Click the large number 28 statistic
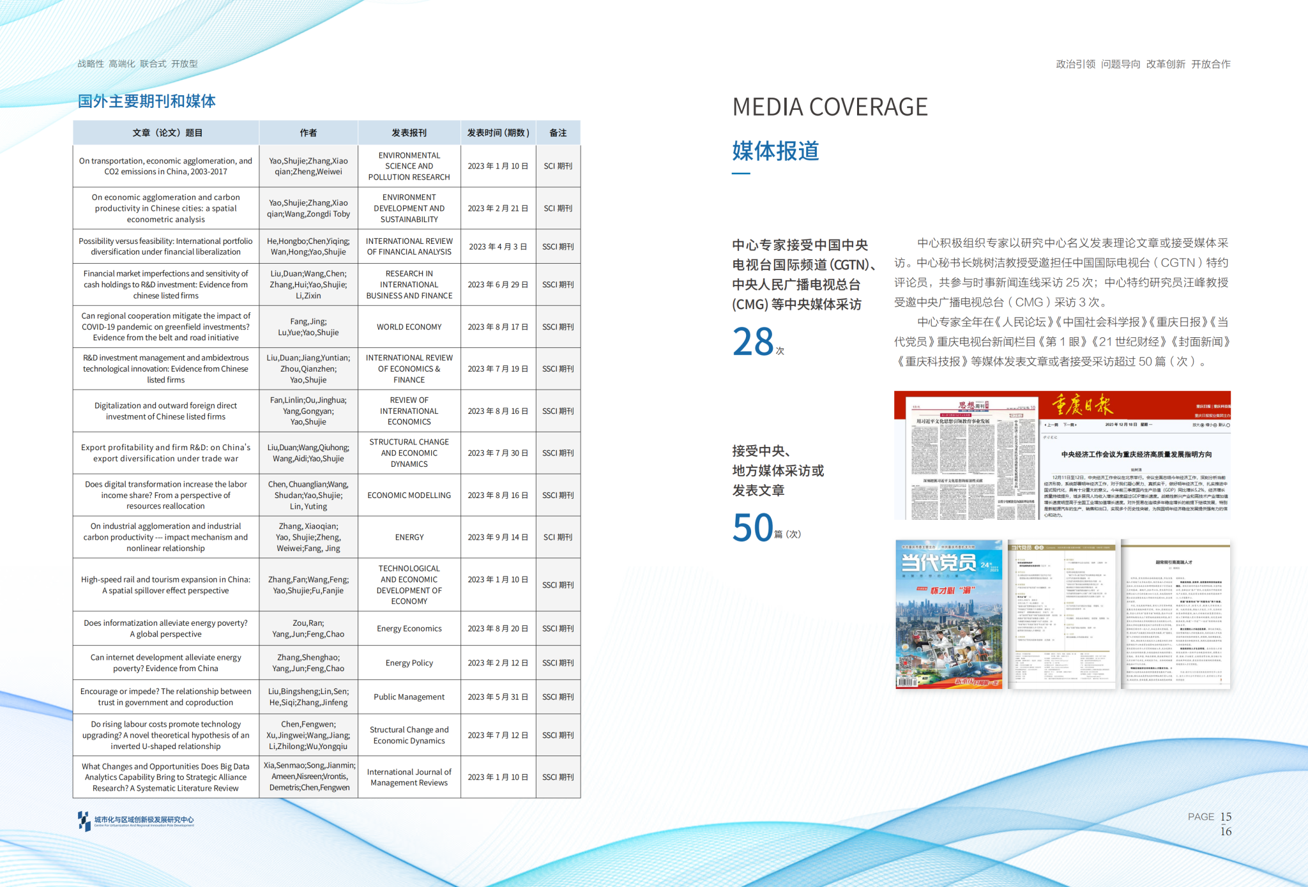This screenshot has width=1308, height=887. tap(754, 342)
